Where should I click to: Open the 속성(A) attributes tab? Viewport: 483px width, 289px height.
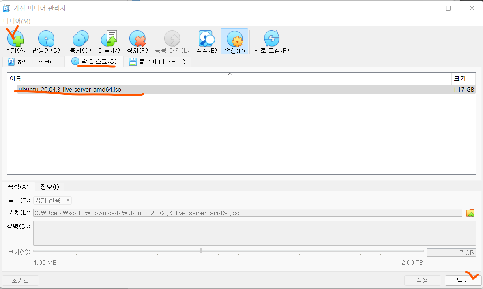(x=18, y=186)
